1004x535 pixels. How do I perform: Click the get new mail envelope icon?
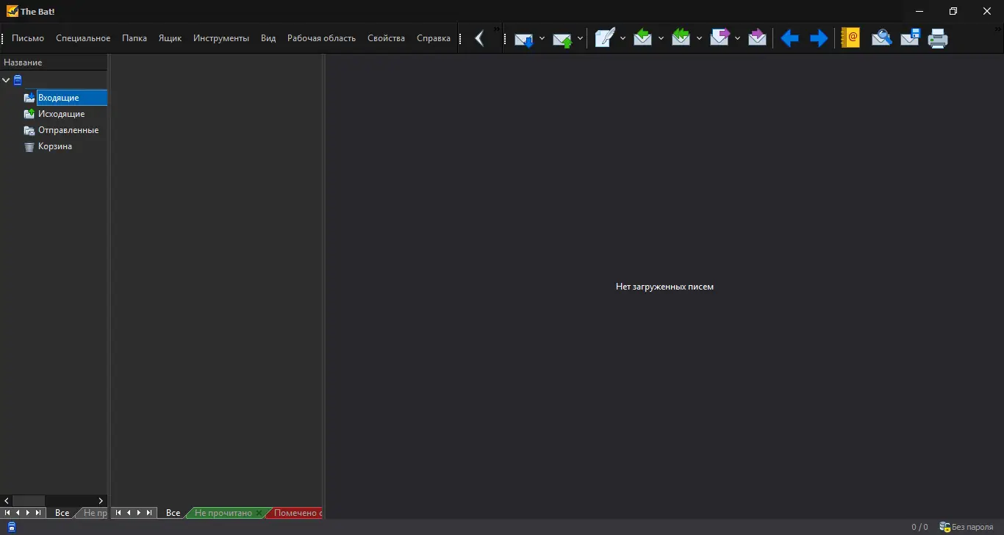tap(524, 38)
